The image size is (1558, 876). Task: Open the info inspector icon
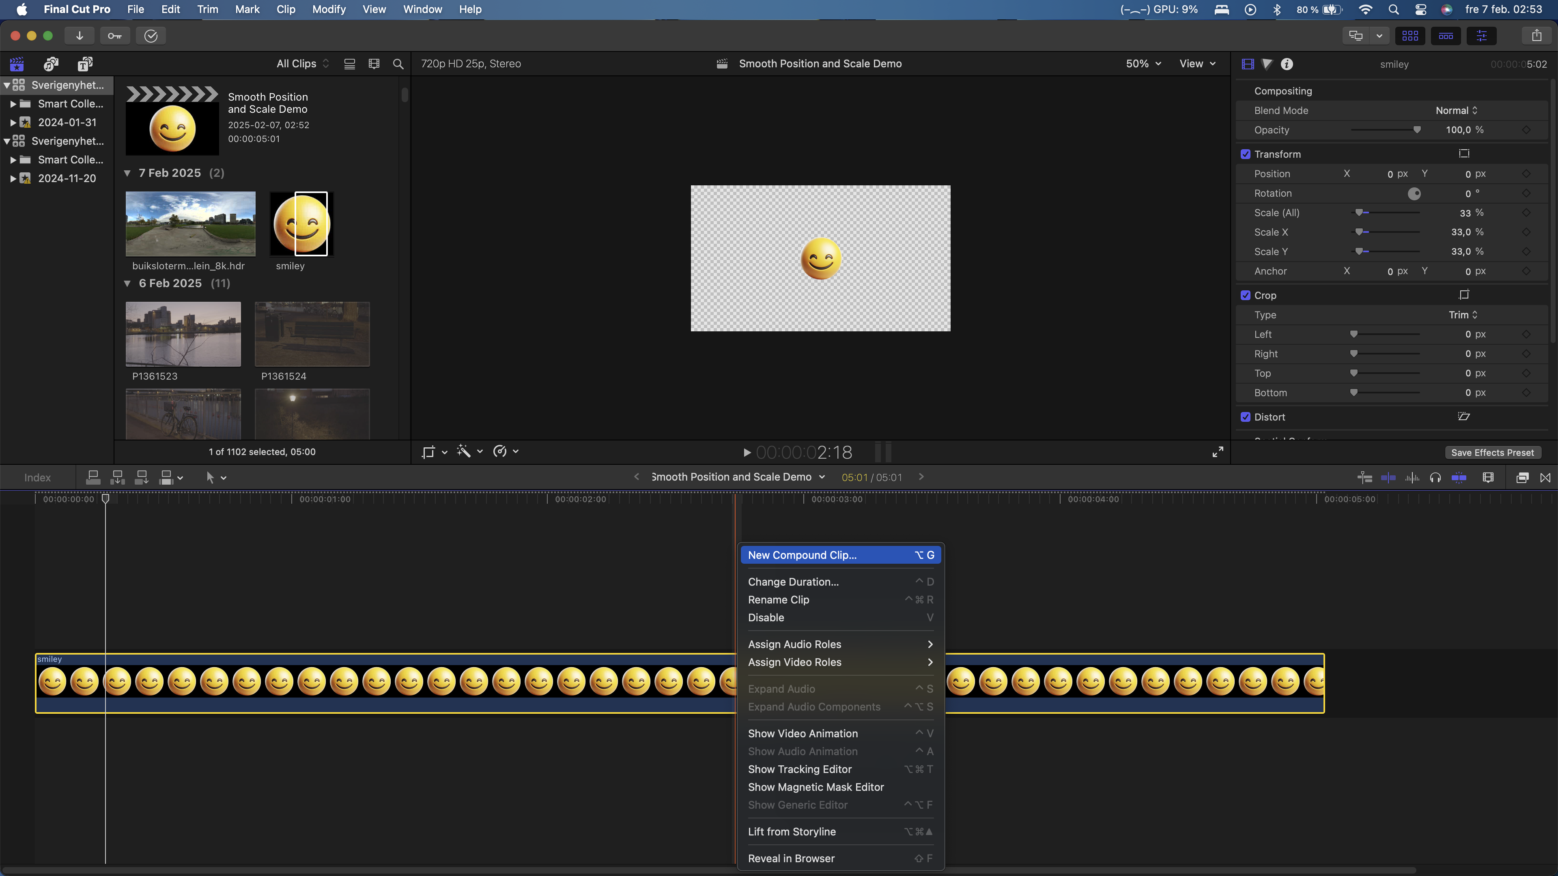coord(1287,64)
